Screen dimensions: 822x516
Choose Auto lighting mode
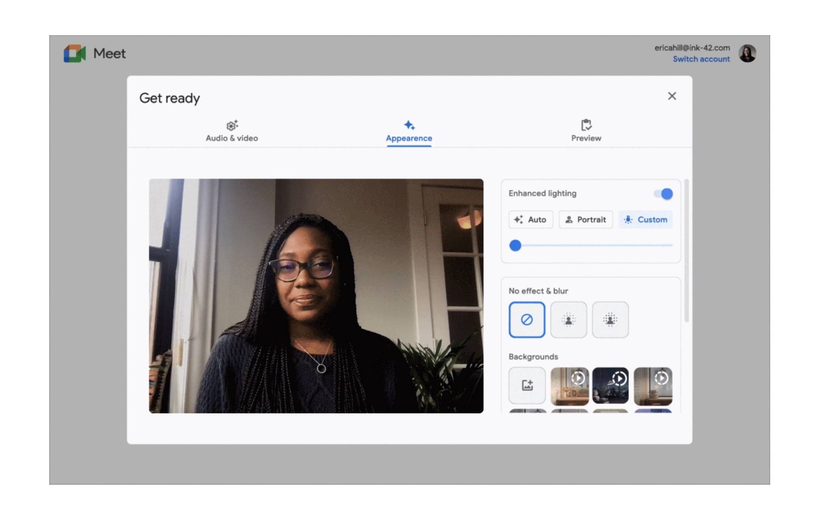point(530,220)
